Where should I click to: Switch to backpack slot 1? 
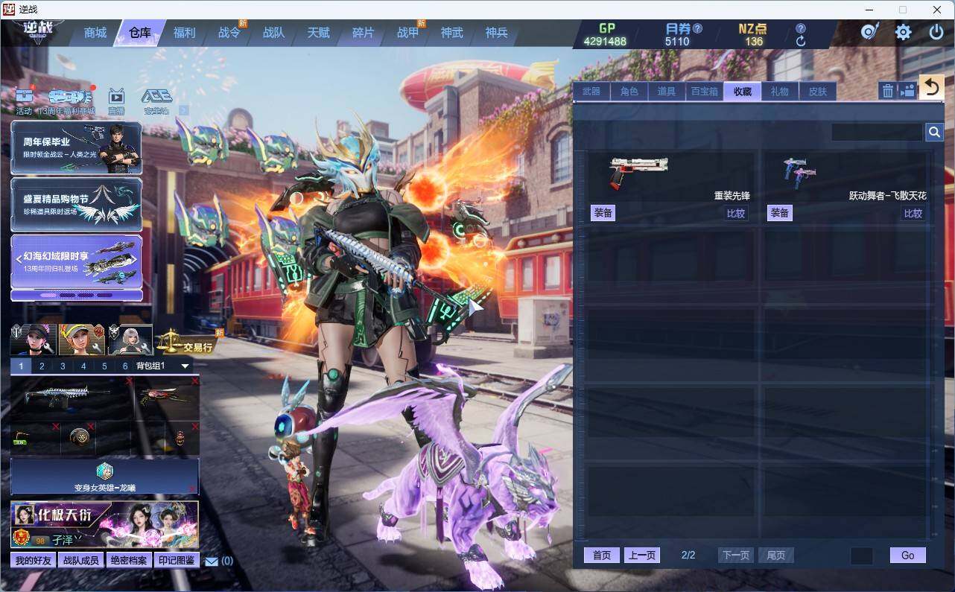click(21, 366)
